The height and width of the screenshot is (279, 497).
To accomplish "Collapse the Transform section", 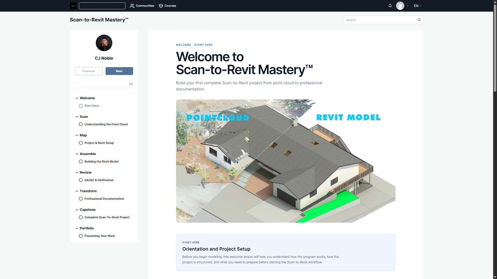I will [x=77, y=191].
